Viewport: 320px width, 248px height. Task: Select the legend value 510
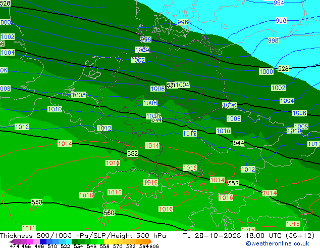(52, 246)
